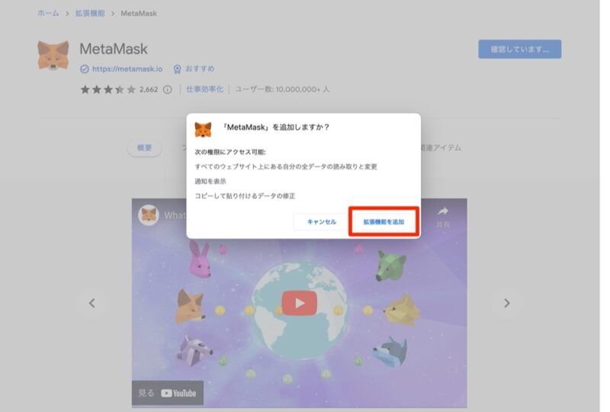Click コピーして貼り付けるデータの修正 text
The image size is (610, 412).
tap(245, 196)
